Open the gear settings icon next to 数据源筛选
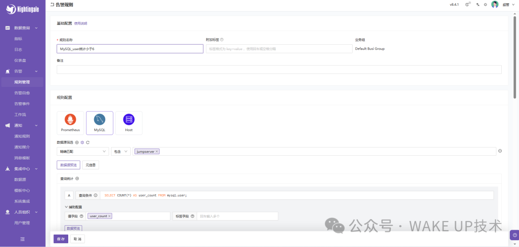This screenshot has height=247, width=519. click(x=83, y=142)
